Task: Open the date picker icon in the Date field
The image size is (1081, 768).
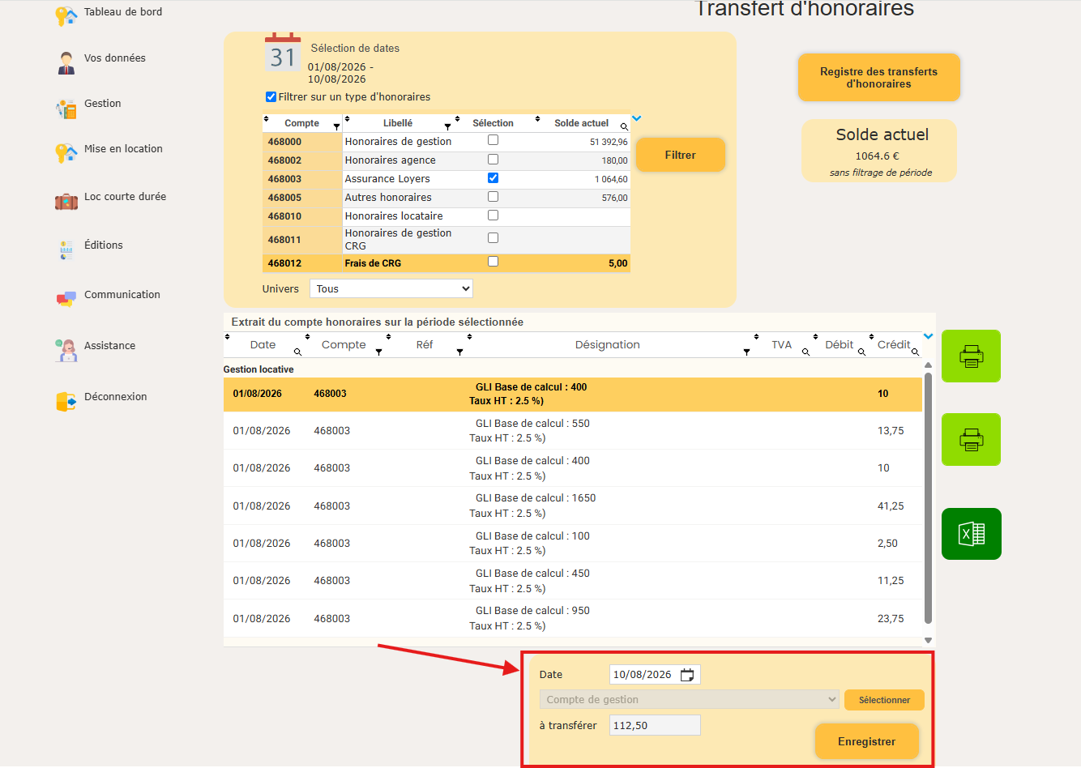Action: coord(687,675)
